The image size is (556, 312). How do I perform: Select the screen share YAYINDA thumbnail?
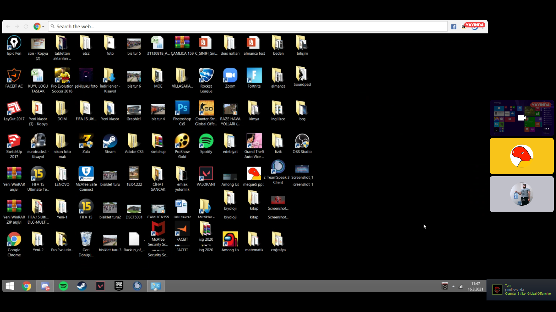tap(521, 118)
